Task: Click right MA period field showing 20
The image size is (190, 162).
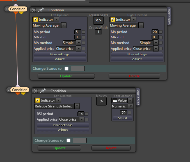Action: 155,32
